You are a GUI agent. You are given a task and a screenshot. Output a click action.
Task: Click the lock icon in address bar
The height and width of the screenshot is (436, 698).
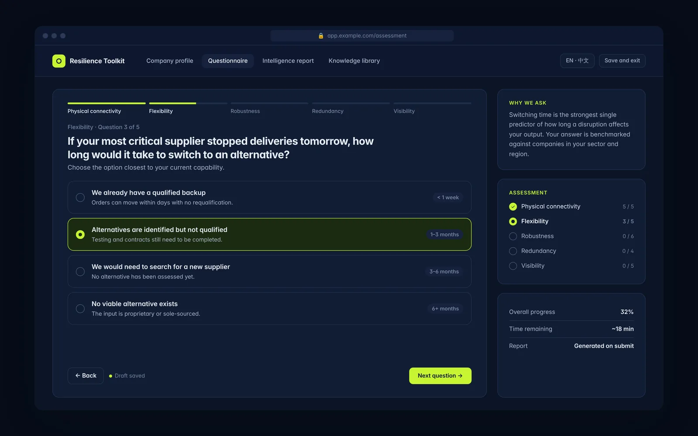pos(321,36)
